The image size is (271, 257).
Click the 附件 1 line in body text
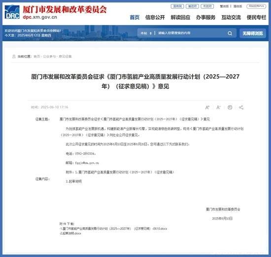coord(120,172)
